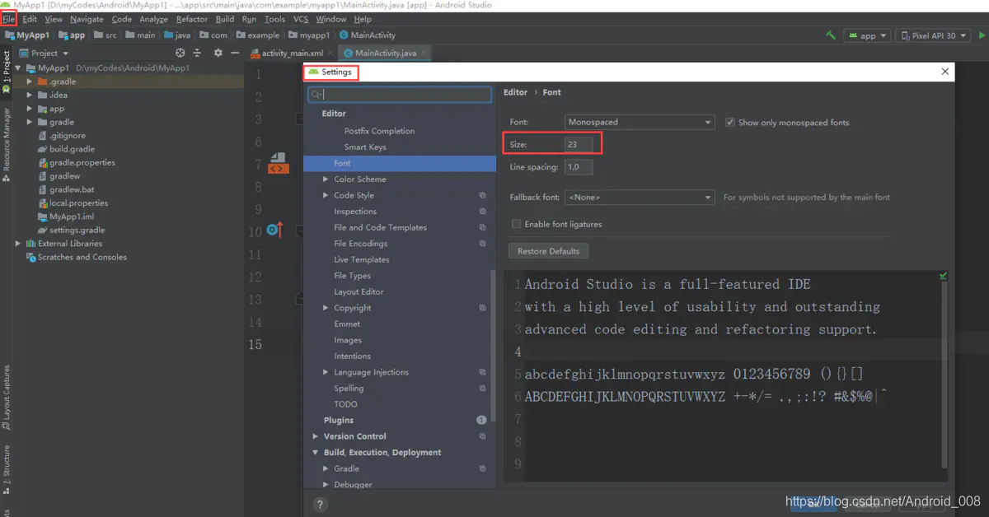Expand the .idea folder arrow
Viewport: 989px width, 517px height.
[x=30, y=95]
